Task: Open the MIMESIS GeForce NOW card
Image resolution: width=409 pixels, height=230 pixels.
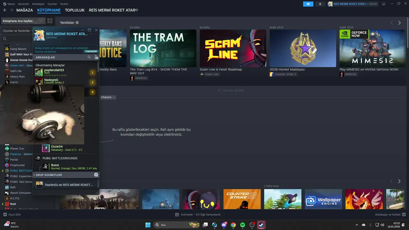Action: tap(373, 48)
